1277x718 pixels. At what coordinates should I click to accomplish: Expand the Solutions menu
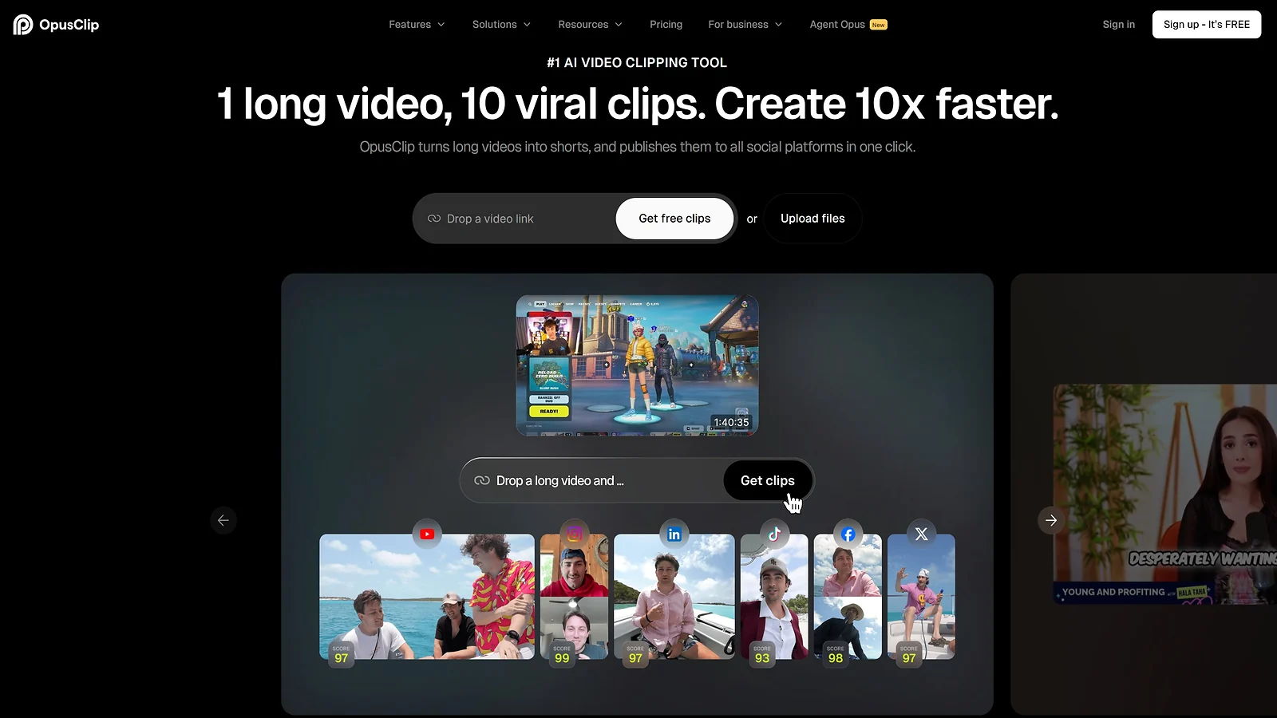[x=501, y=25]
